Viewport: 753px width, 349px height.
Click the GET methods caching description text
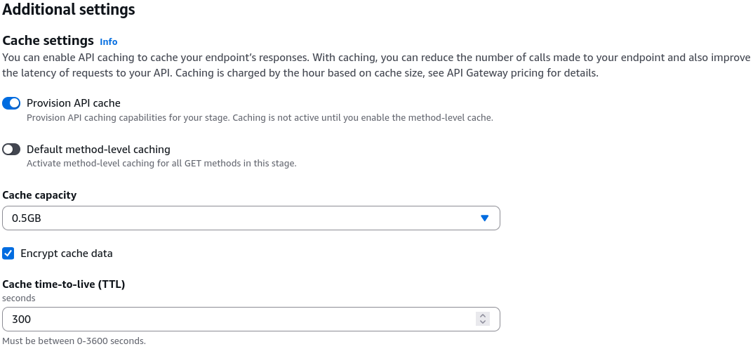coord(161,164)
